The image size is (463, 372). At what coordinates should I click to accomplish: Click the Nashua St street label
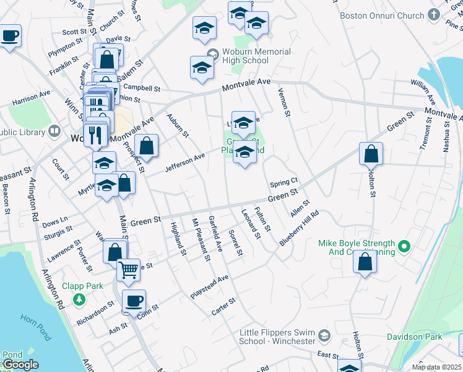point(446,136)
